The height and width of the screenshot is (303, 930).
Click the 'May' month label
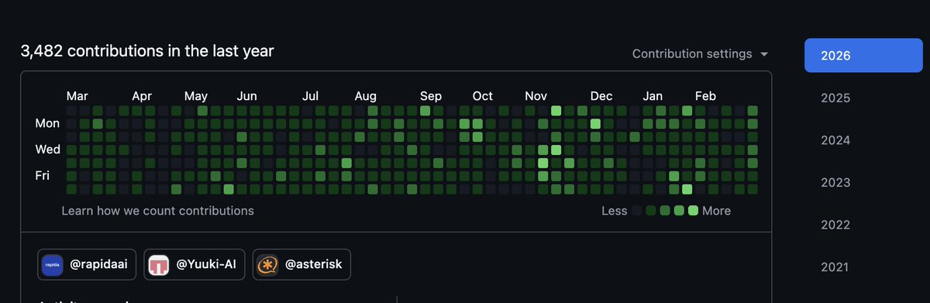(196, 96)
